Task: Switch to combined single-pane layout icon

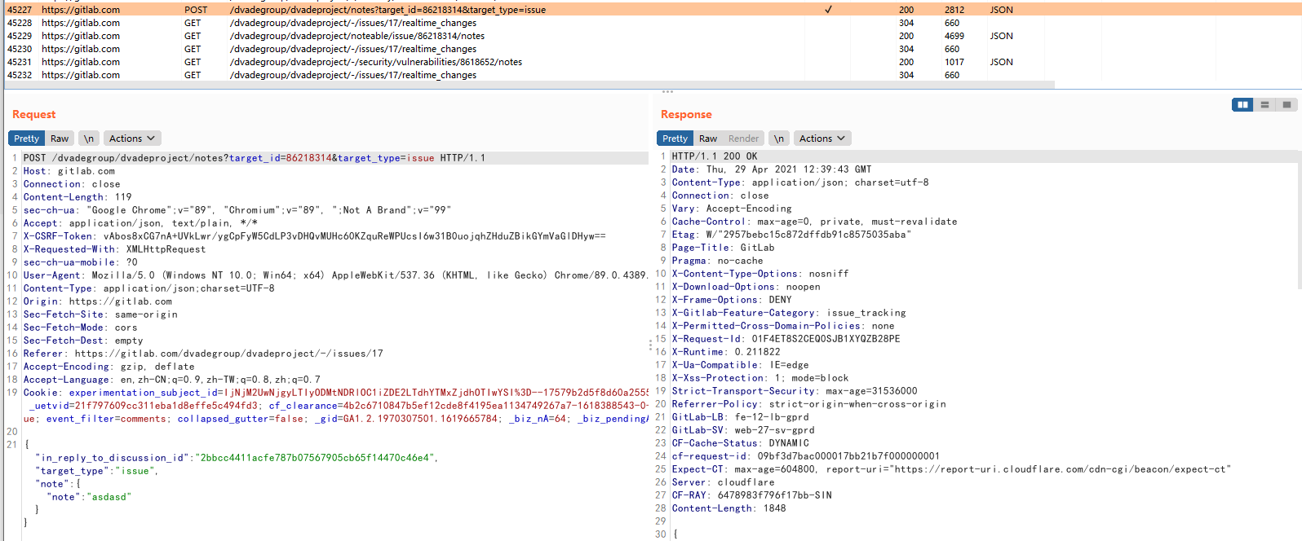Action: (1286, 104)
